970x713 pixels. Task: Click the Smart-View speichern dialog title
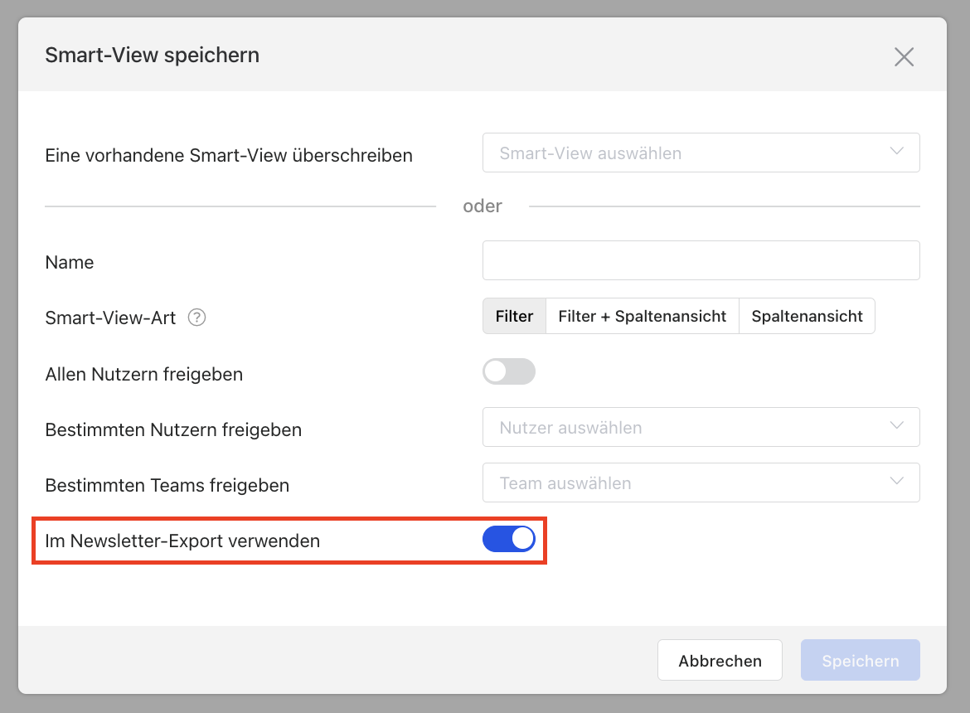(x=153, y=55)
